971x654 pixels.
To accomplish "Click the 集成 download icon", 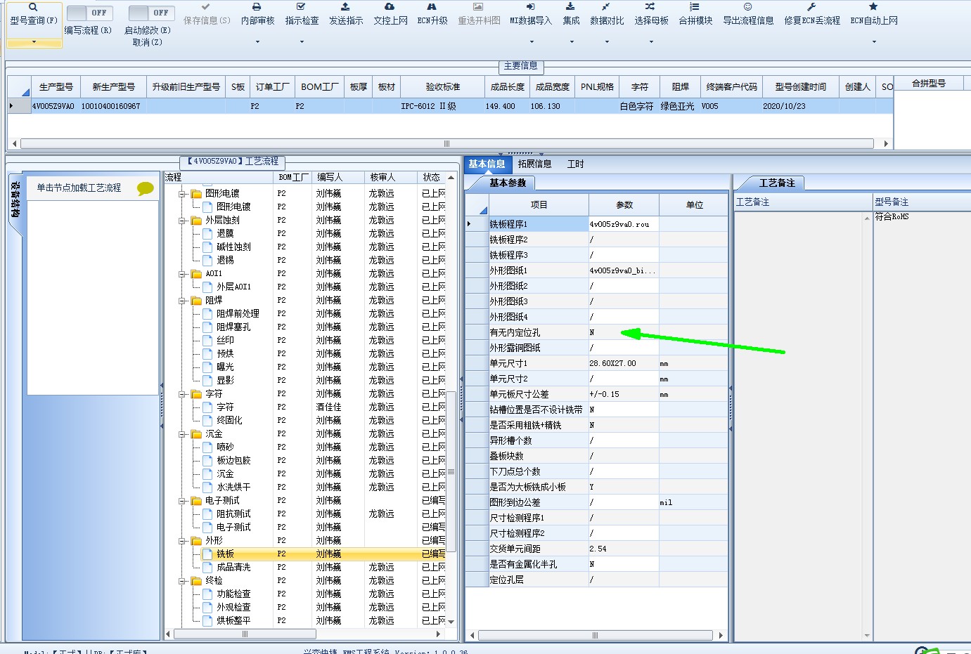I will tap(570, 6).
